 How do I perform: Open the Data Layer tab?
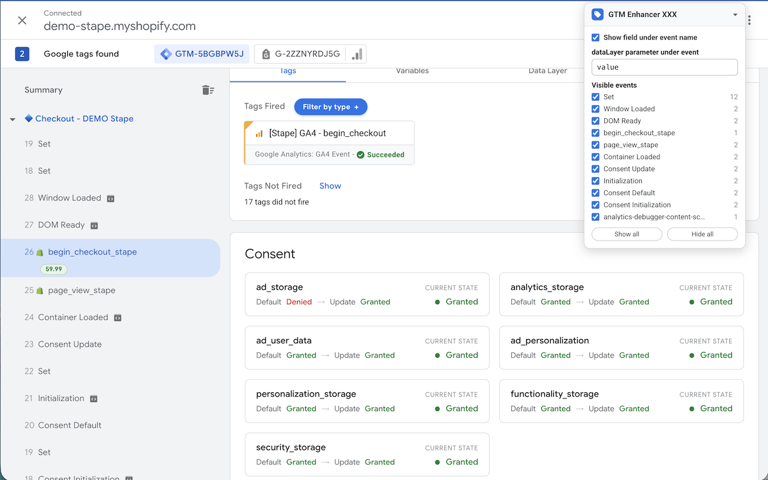[548, 71]
